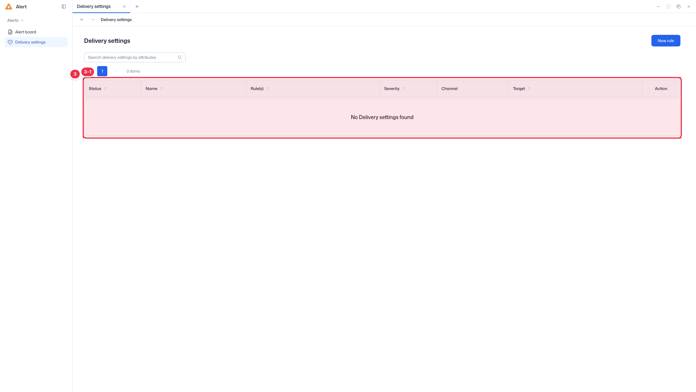Minimize the application window
This screenshot has width=696, height=392.
(x=658, y=7)
